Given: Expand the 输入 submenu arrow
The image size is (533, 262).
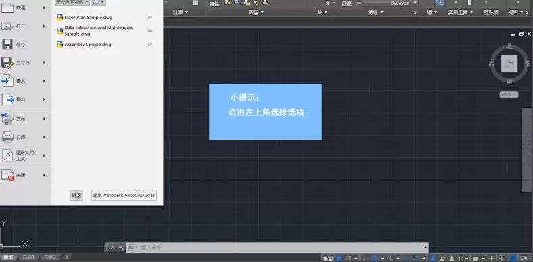Looking at the screenshot, I should [x=44, y=81].
